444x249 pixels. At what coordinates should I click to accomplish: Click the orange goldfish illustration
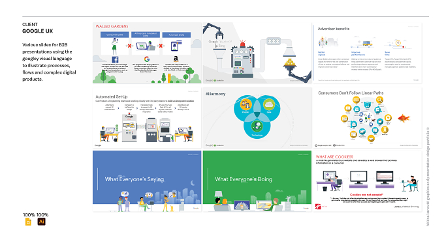point(404,118)
